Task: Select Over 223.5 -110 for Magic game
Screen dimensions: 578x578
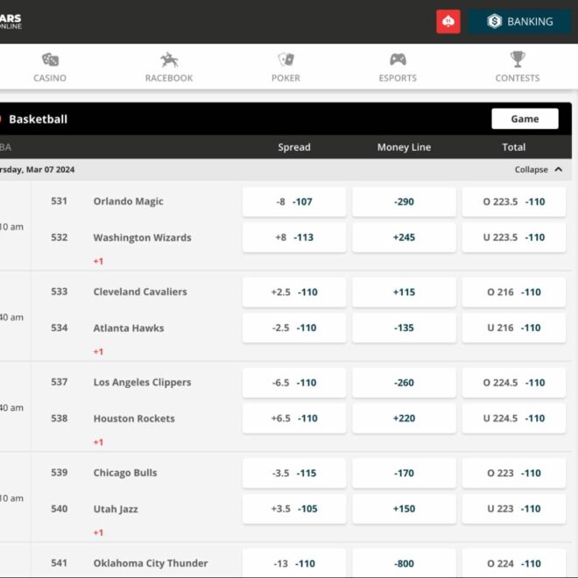Action: tap(514, 201)
